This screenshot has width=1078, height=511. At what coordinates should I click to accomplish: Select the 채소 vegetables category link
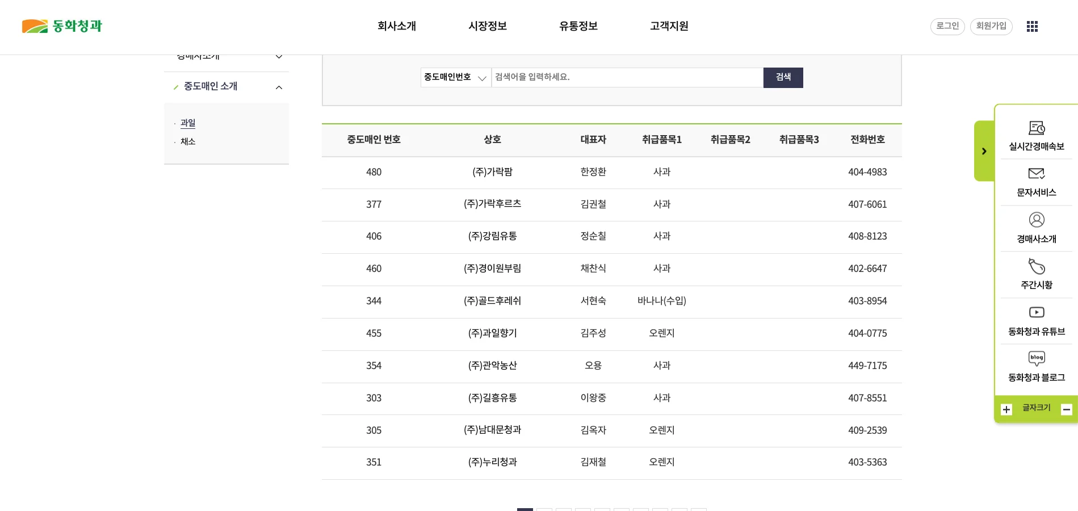[x=188, y=141]
